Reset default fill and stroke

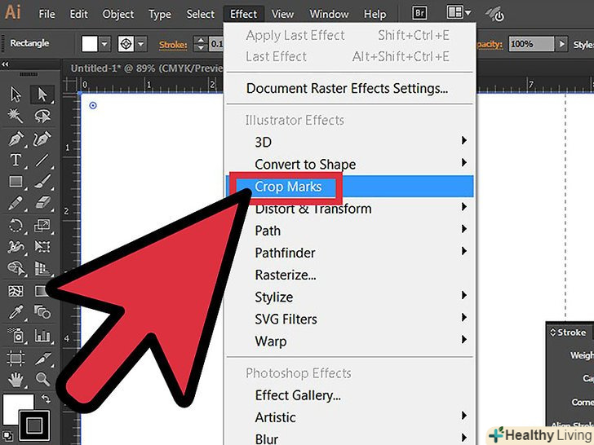(7, 436)
